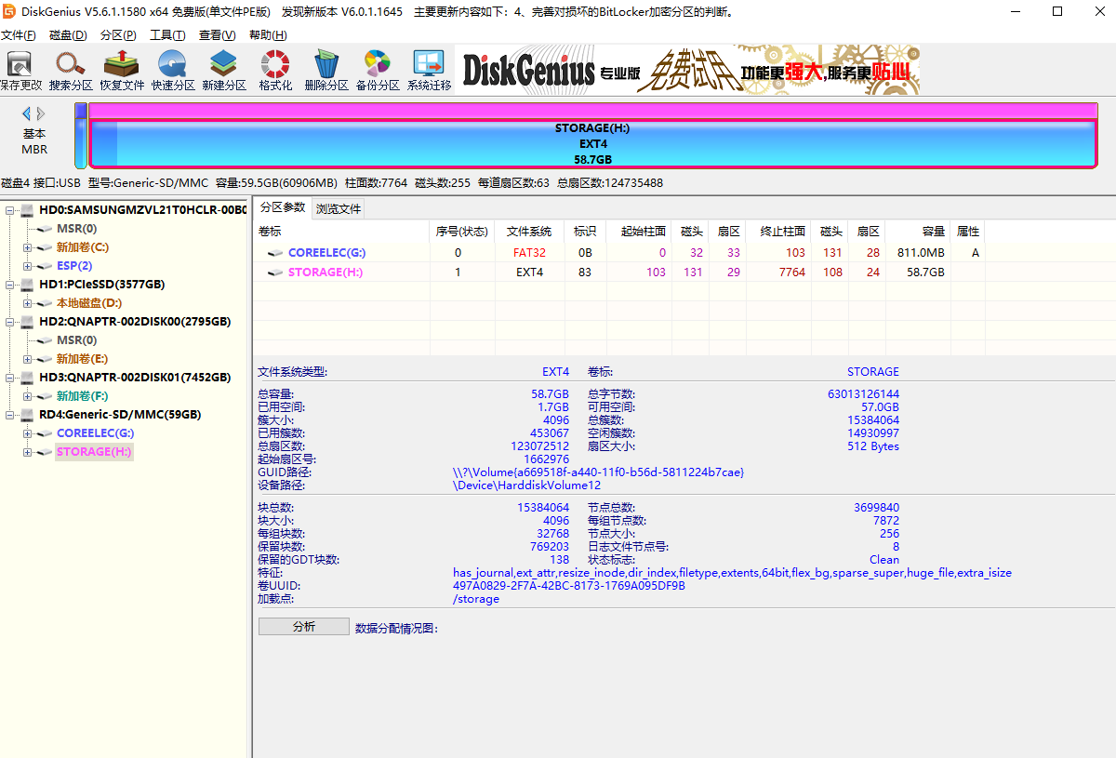The height and width of the screenshot is (758, 1116).
Task: Select 本地磁盘(D:) in the disk tree
Action: point(88,303)
